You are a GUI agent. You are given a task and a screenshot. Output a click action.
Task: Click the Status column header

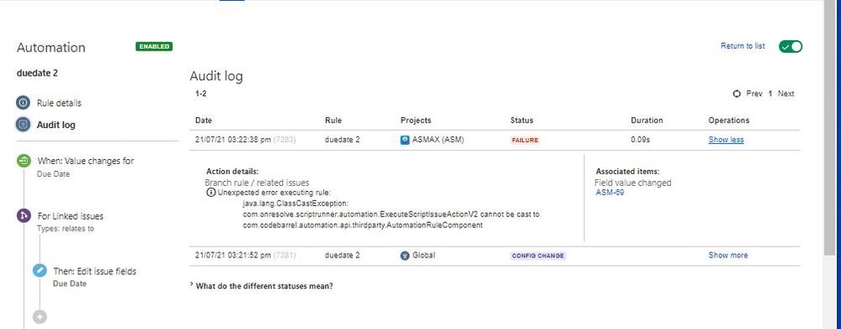tap(521, 120)
